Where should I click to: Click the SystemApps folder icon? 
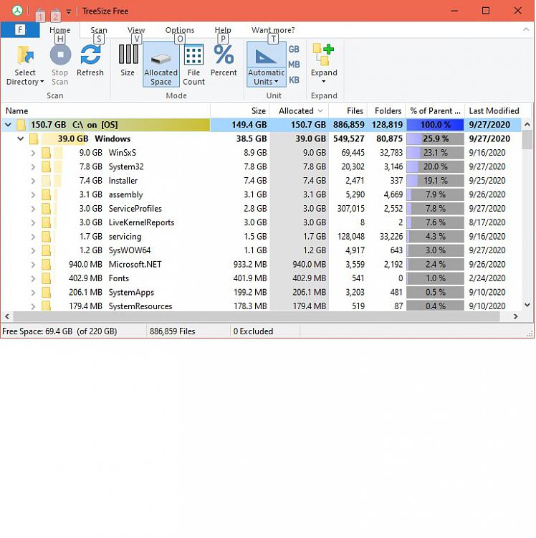[47, 293]
